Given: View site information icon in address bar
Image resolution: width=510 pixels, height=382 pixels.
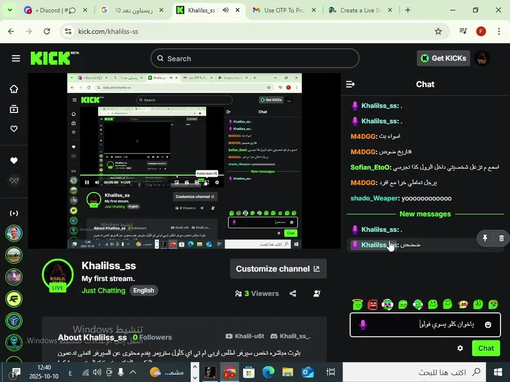Looking at the screenshot, I should (x=69, y=31).
